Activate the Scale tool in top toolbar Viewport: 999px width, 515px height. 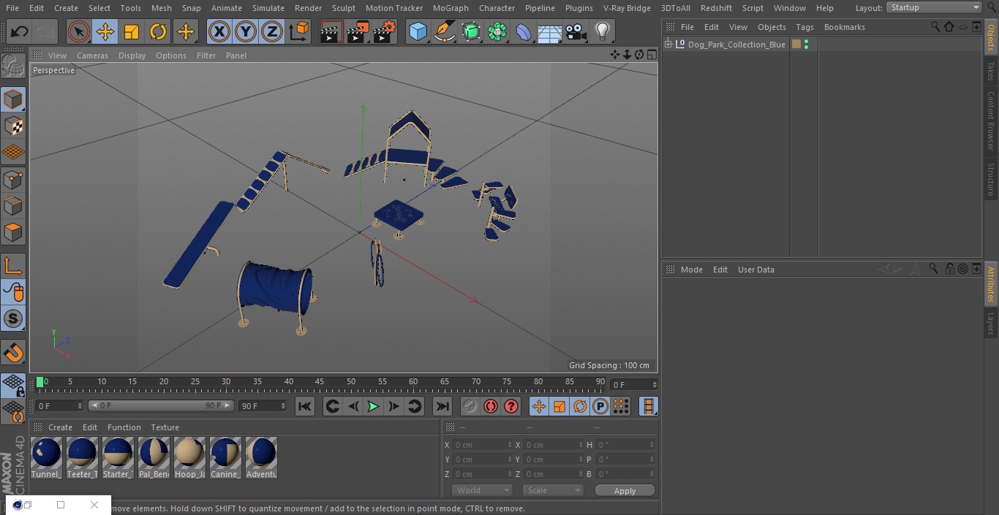click(132, 32)
